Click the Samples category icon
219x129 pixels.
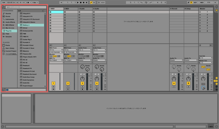4,37
